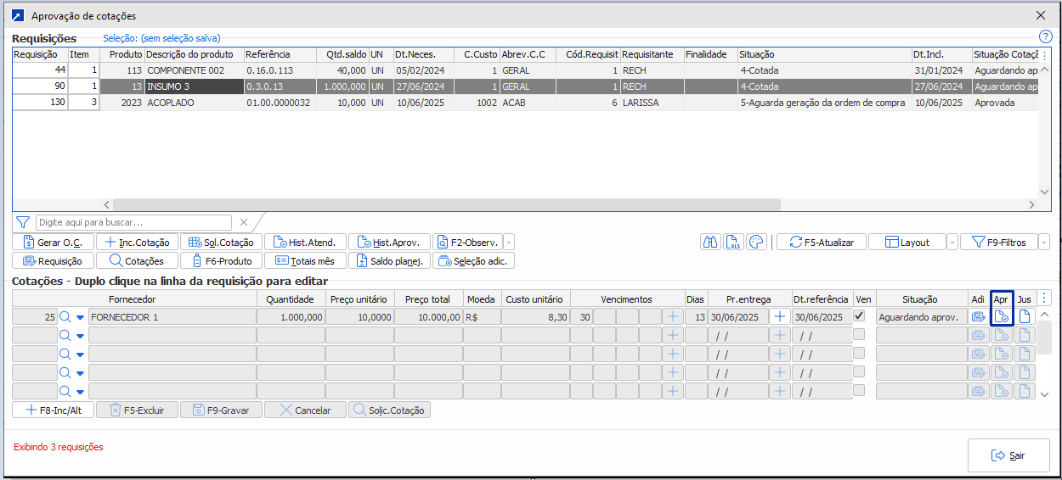Click the Sair button
1062x480 pixels.
click(1008, 455)
